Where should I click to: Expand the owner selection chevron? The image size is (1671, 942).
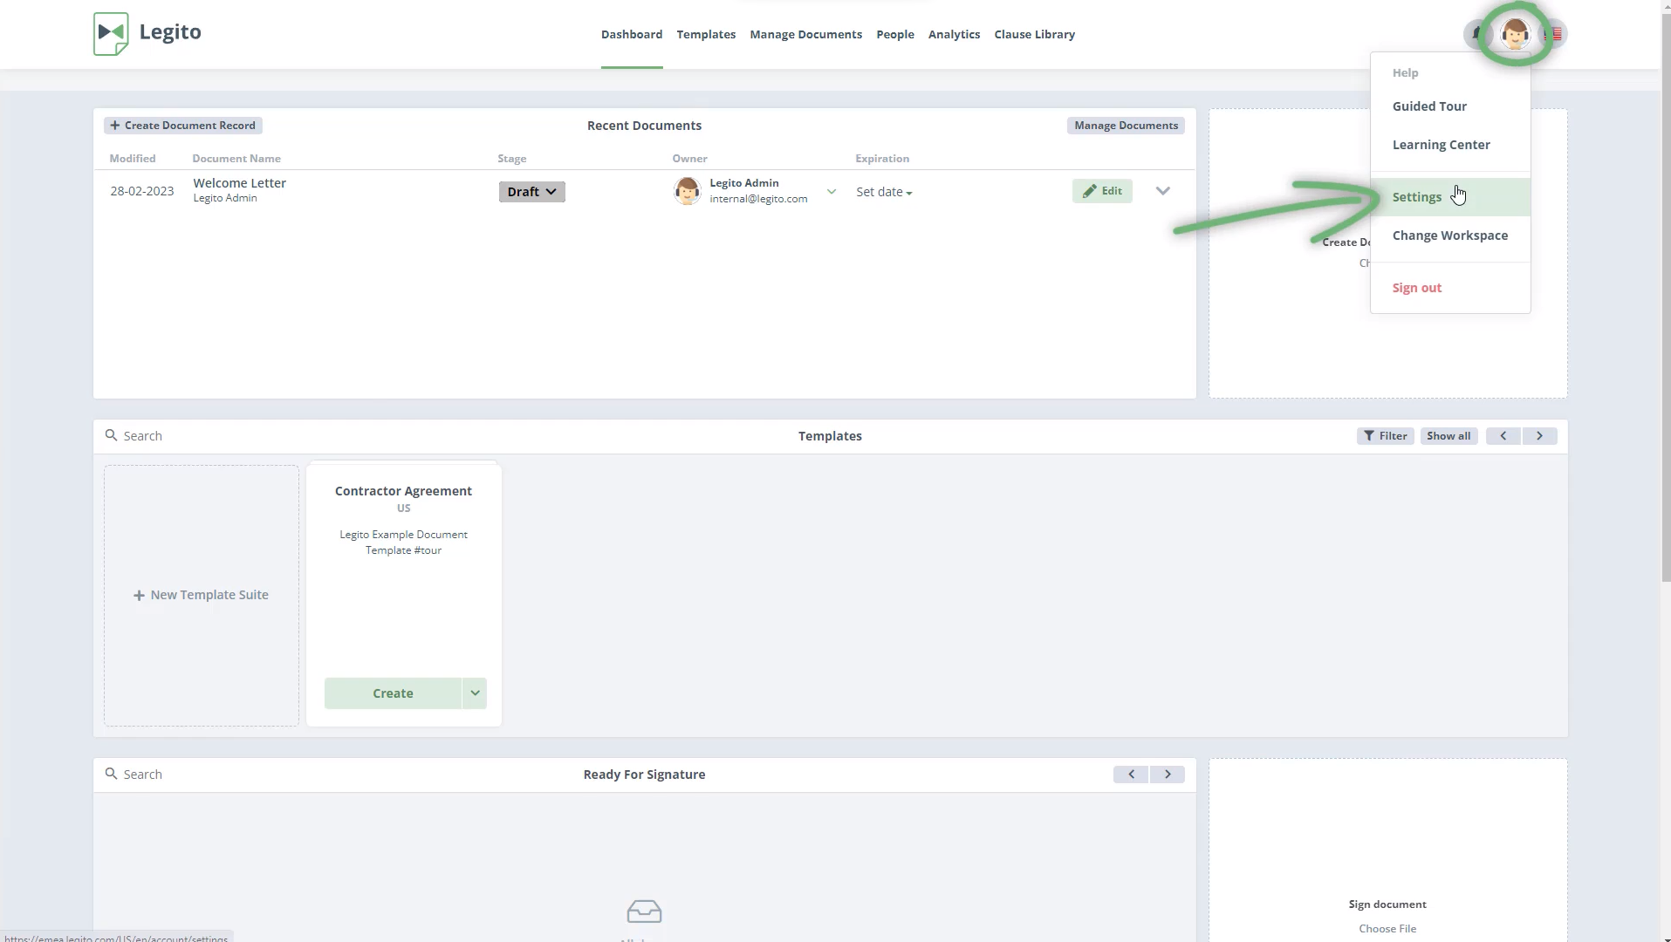[831, 192]
